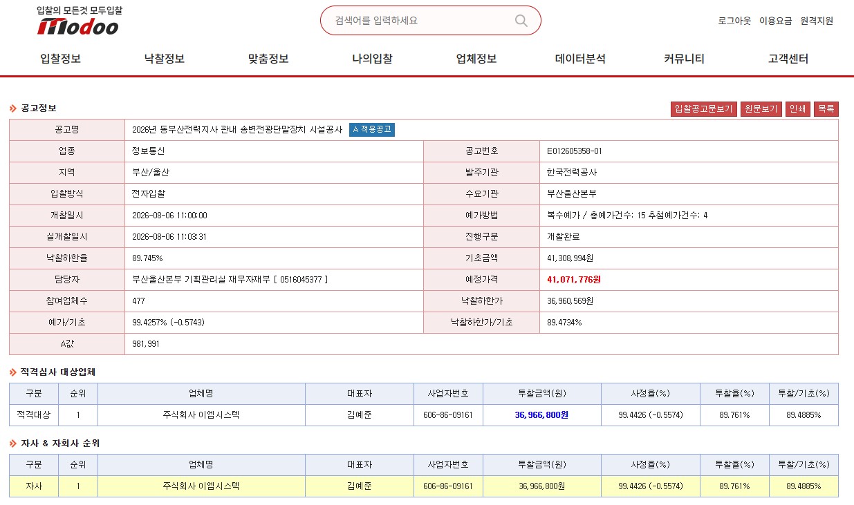Click 주식회사 이엠시스텍 in the 자사 row
Image resolution: width=854 pixels, height=505 pixels.
click(x=201, y=486)
